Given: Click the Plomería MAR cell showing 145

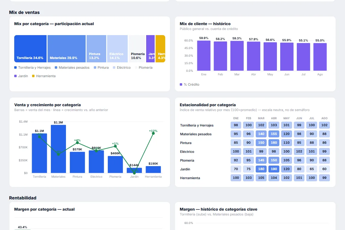Looking at the screenshot, I should click(x=261, y=160).
